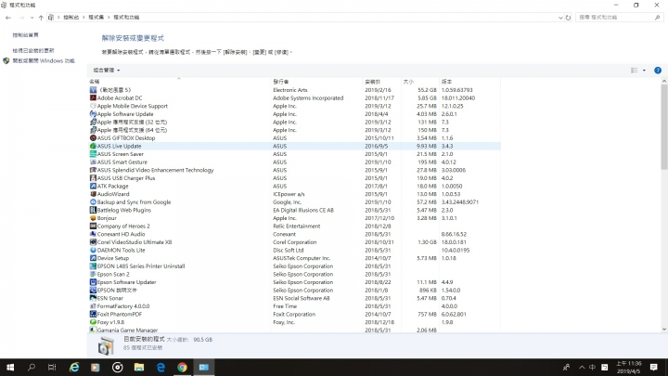
Task: Open Microsoft Edge from the taskbar
Action: tap(161, 367)
